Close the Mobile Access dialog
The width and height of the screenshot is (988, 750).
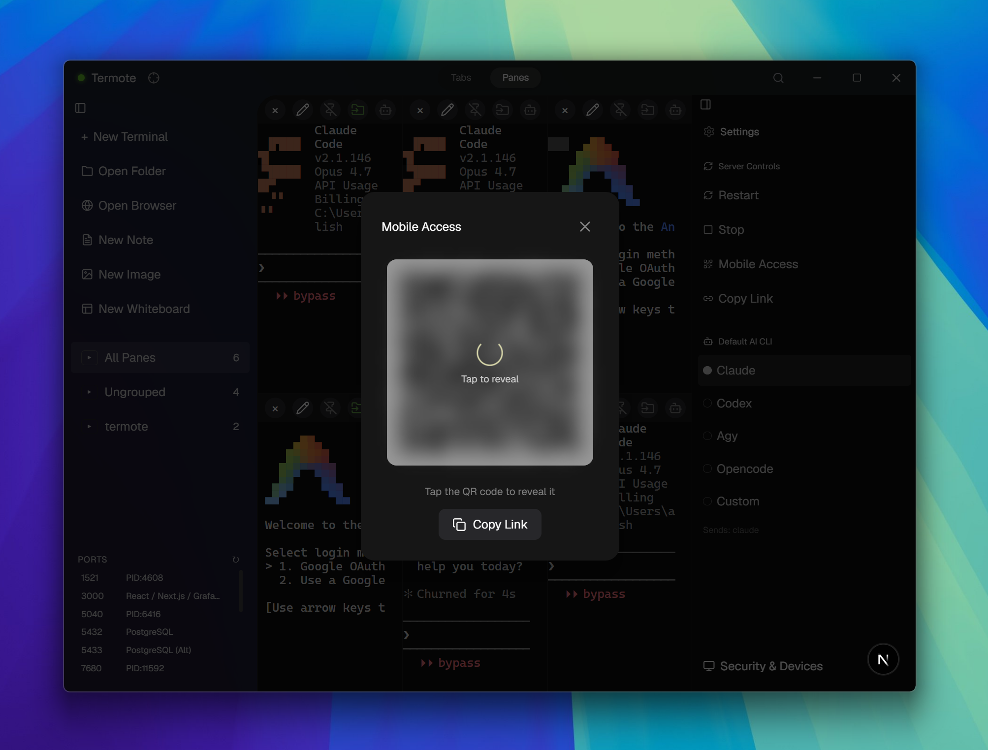[585, 226]
